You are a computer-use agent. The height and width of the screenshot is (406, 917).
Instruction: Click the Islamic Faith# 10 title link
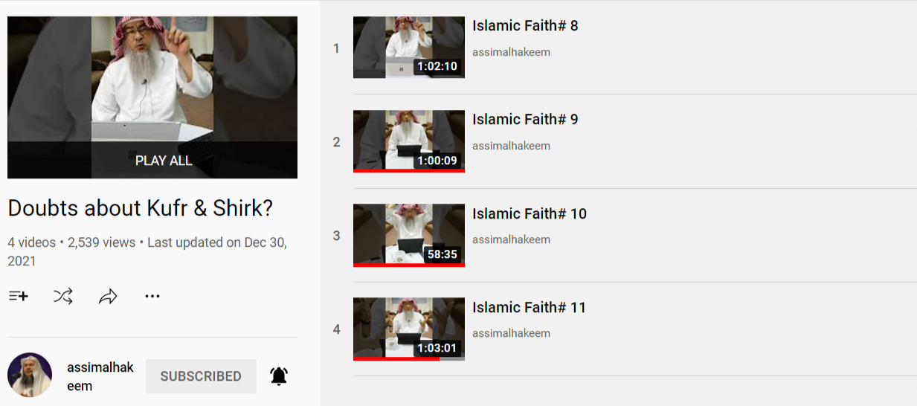coord(530,214)
